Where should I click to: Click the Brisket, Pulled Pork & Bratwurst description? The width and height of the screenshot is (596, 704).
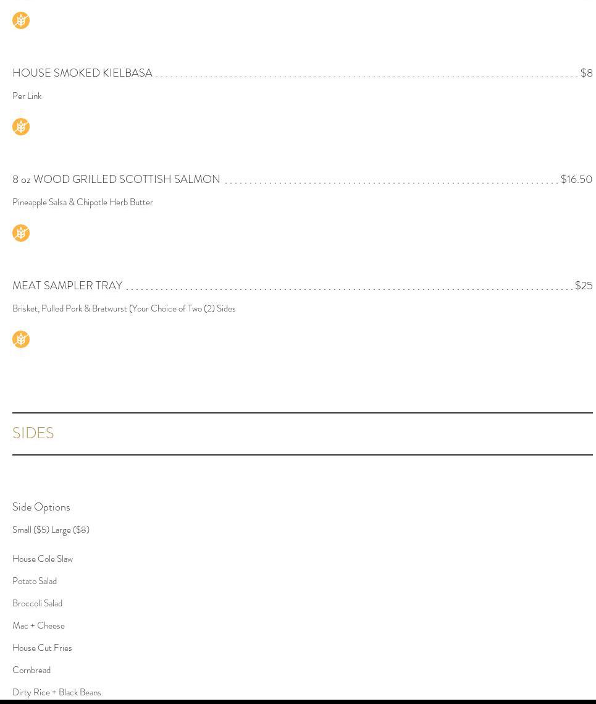point(124,308)
